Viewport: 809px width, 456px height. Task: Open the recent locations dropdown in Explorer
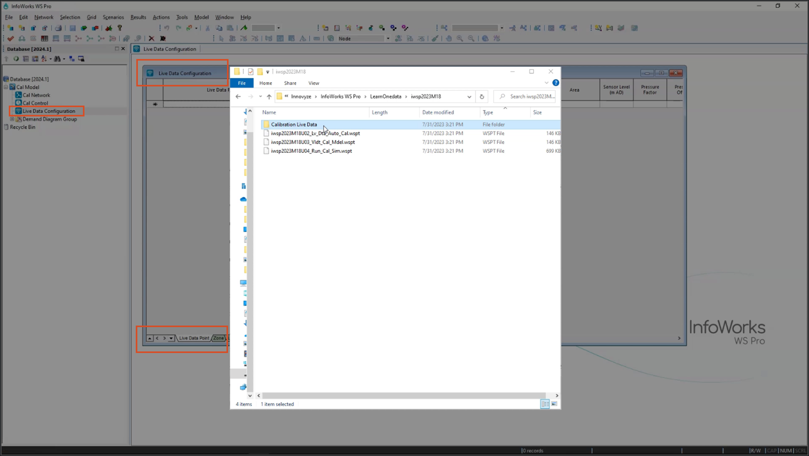260,96
